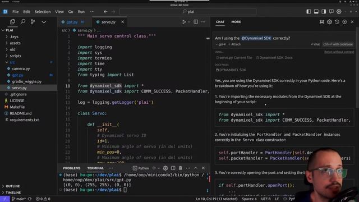Open gpt-4 model selector in chat
The height and width of the screenshot is (202, 359).
click(220, 44)
